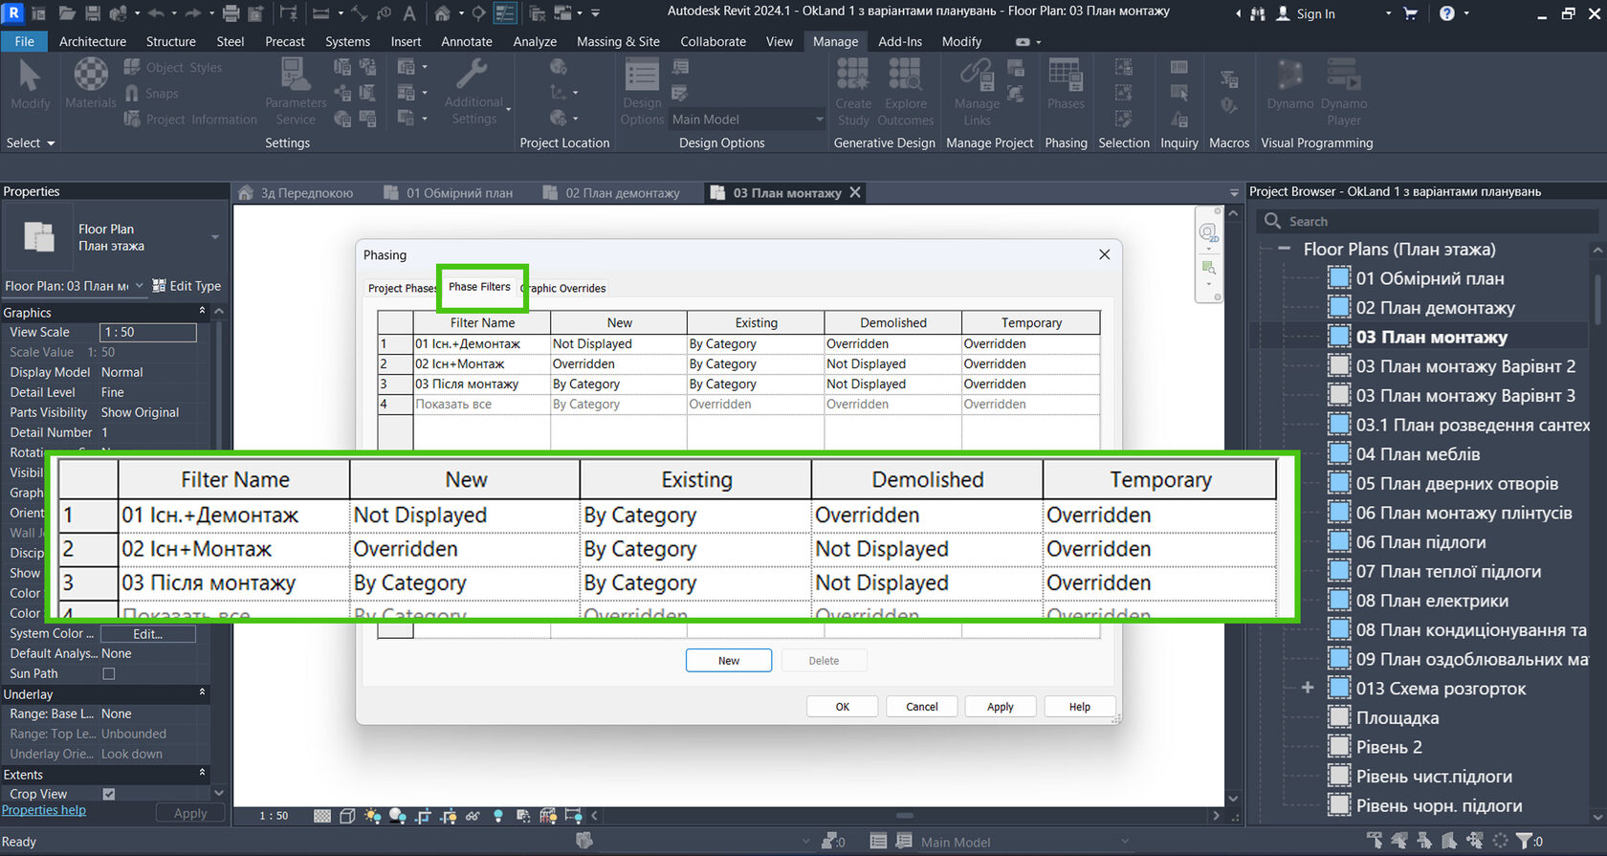Click the Visual Style cube icon
Image resolution: width=1607 pixels, height=856 pixels.
point(347,816)
